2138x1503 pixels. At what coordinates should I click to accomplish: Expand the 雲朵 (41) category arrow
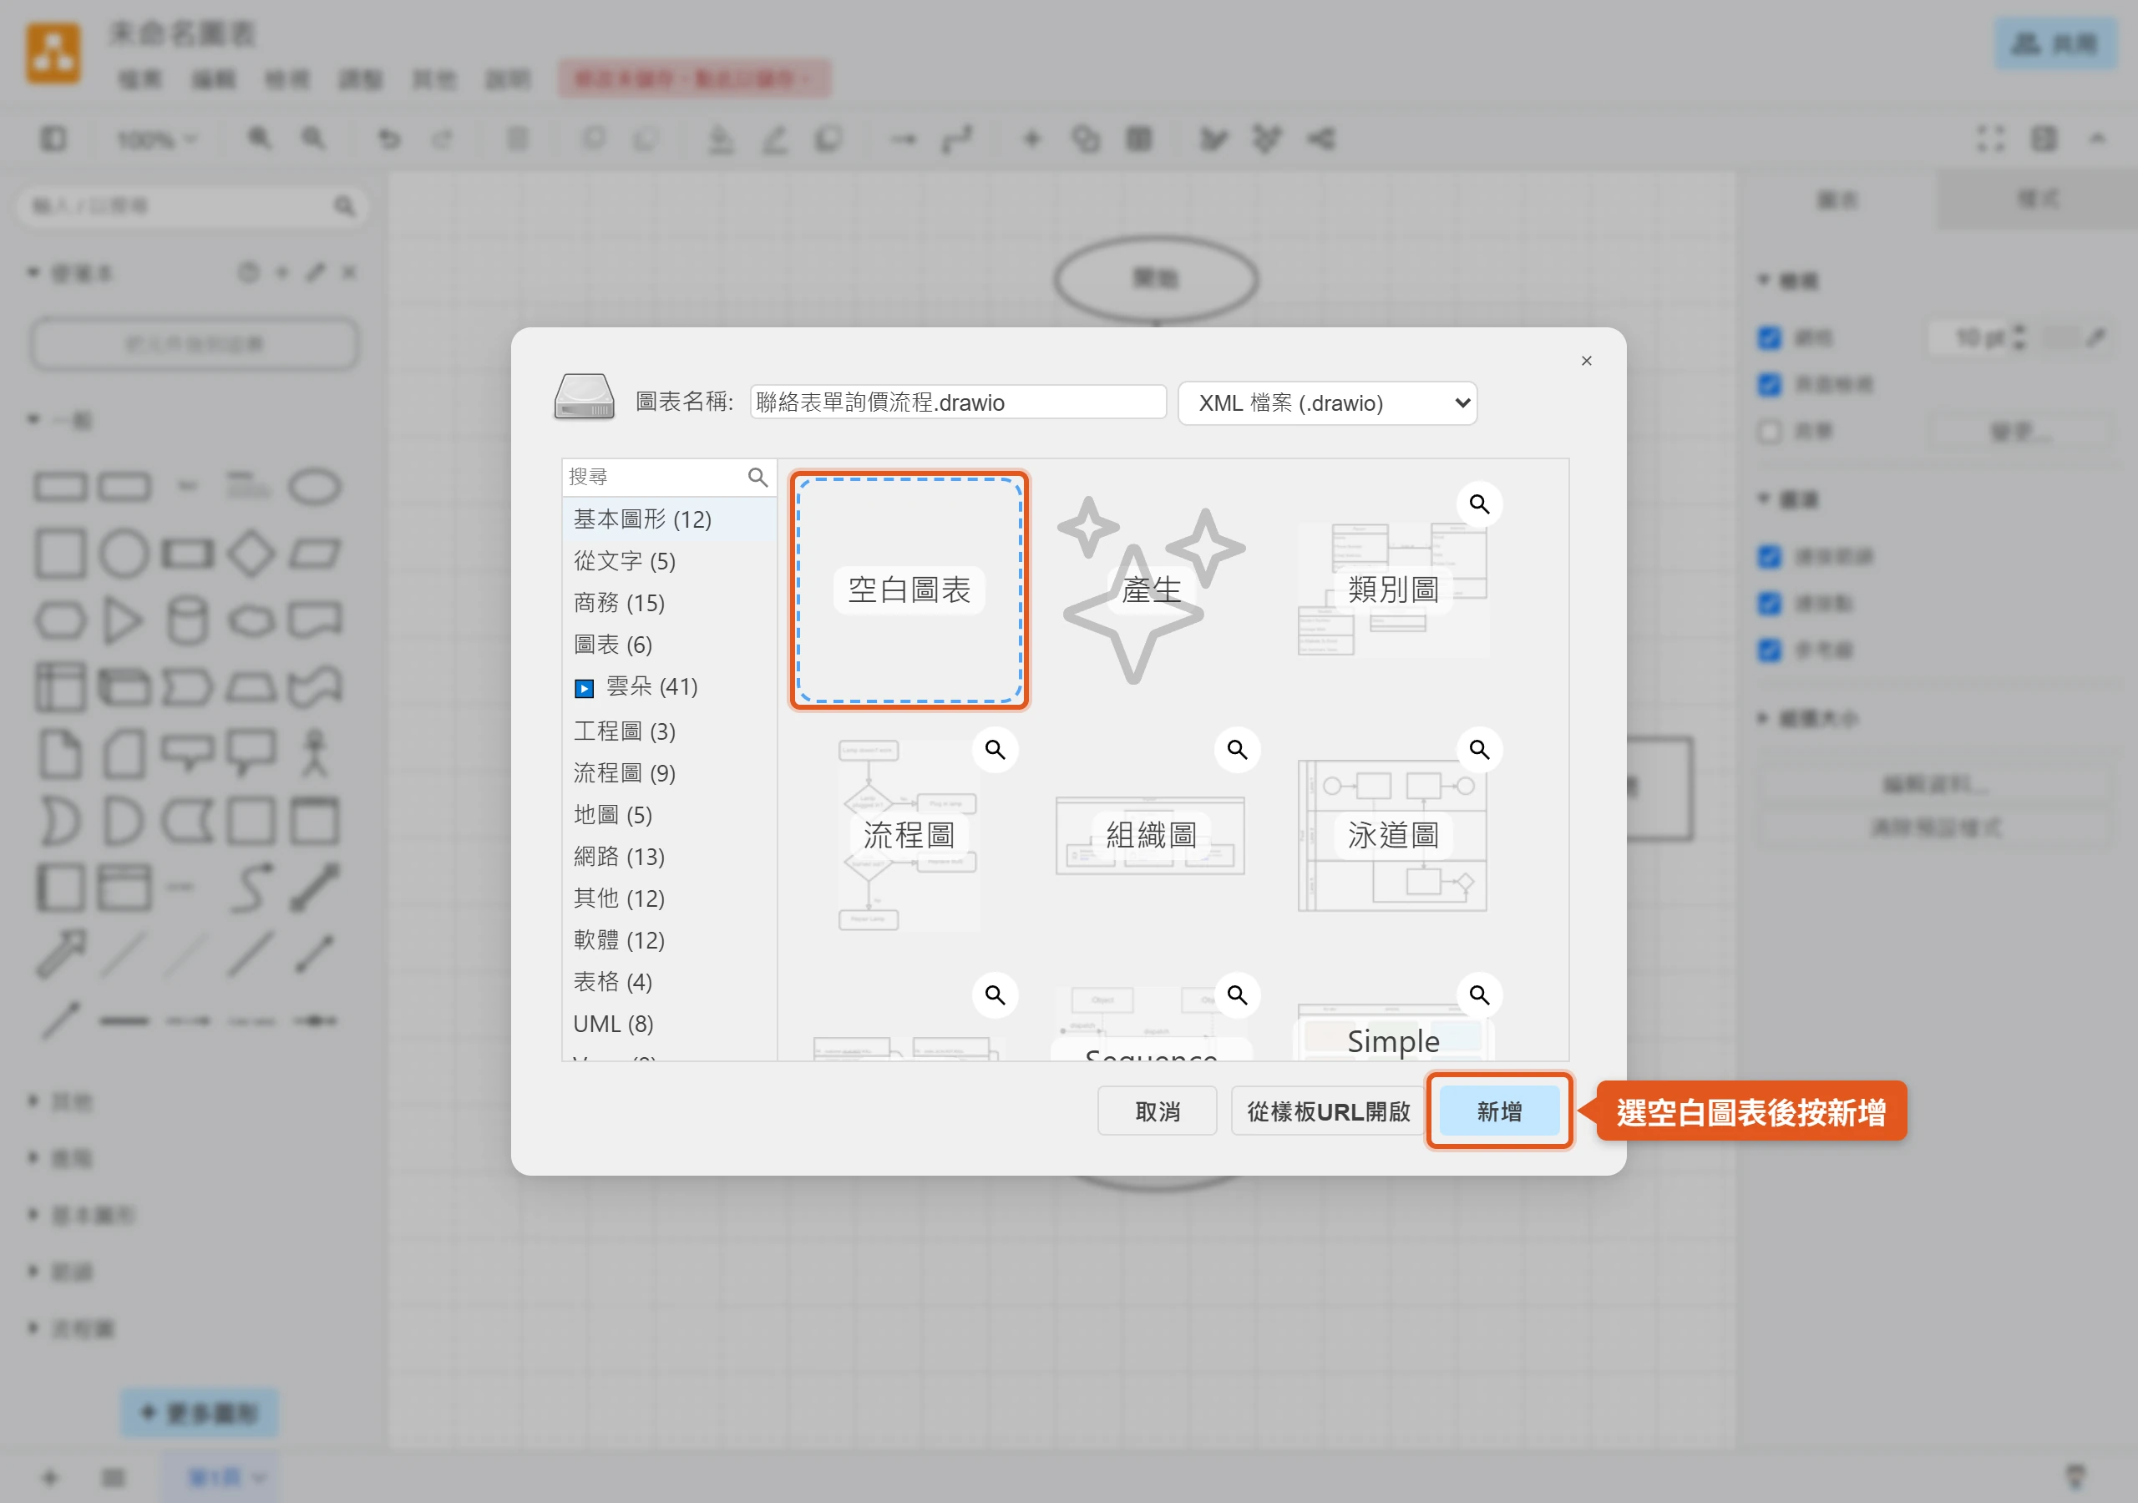coord(584,688)
